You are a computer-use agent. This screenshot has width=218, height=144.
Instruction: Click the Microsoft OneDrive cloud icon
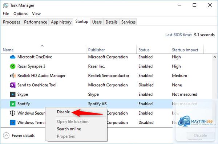click(x=13, y=57)
